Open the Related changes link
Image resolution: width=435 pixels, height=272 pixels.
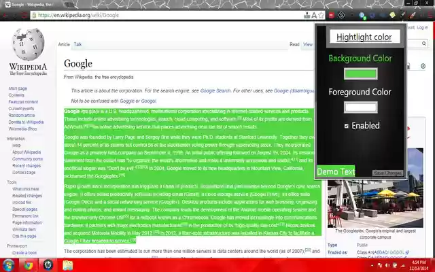click(x=27, y=196)
